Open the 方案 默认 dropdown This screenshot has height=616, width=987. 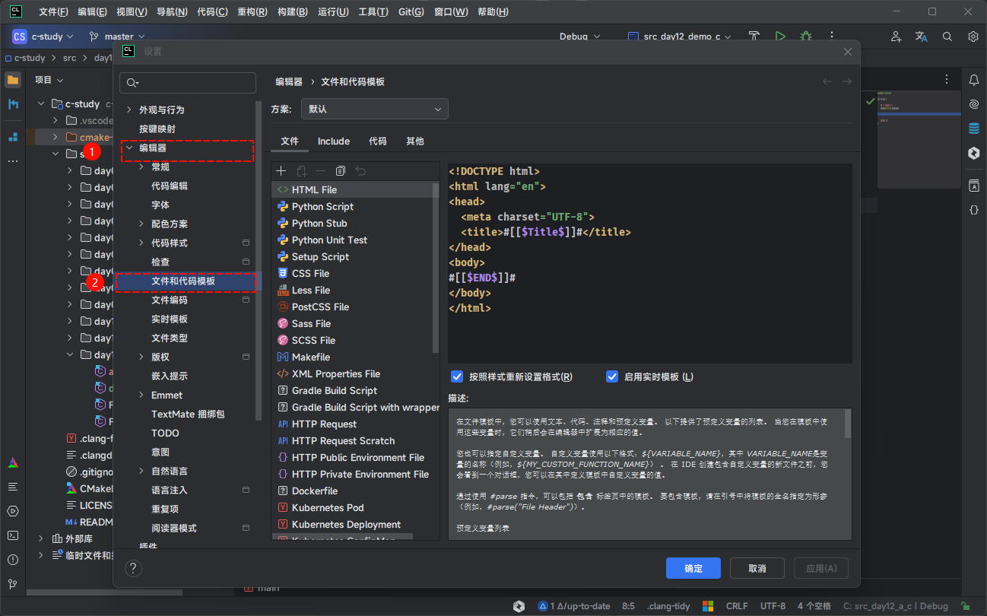(x=375, y=109)
